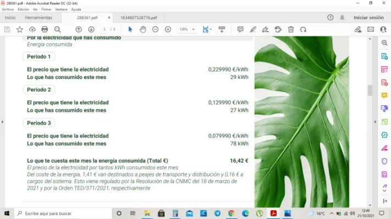Screen dimensions: 391x219
Task: Click Iniciar sesión button
Action: [368, 18]
